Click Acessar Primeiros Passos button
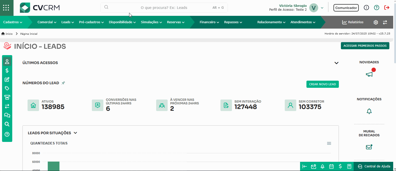Image resolution: width=396 pixels, height=171 pixels. click(x=365, y=46)
